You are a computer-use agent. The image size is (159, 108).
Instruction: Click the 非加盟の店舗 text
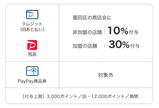click(x=87, y=32)
